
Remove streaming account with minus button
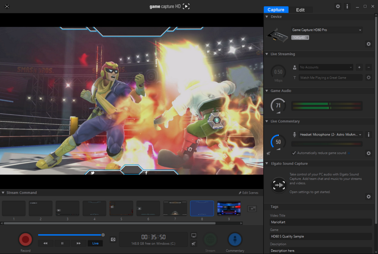click(x=368, y=67)
